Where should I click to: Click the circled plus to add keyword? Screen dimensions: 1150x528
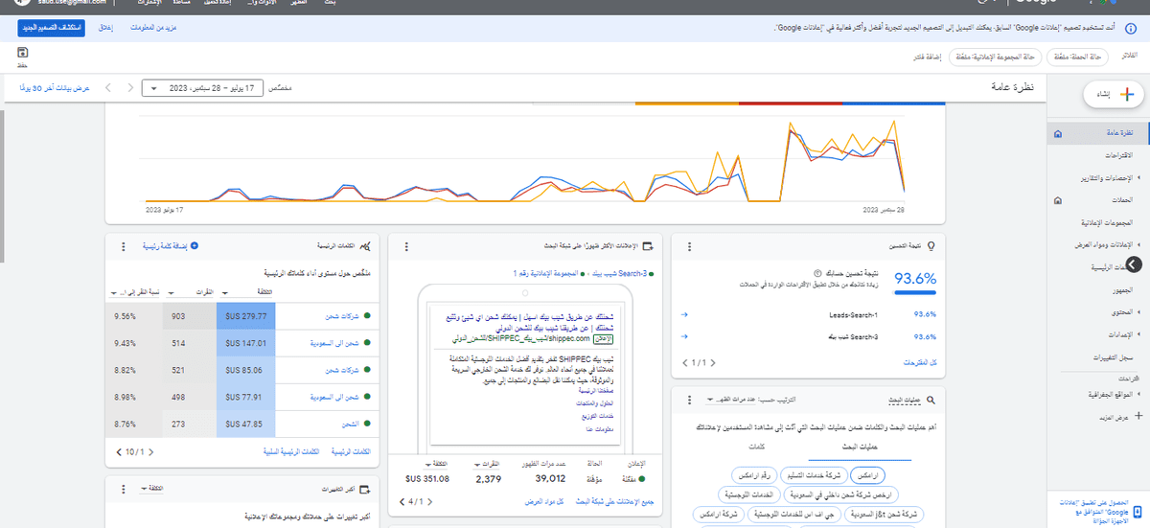point(195,246)
